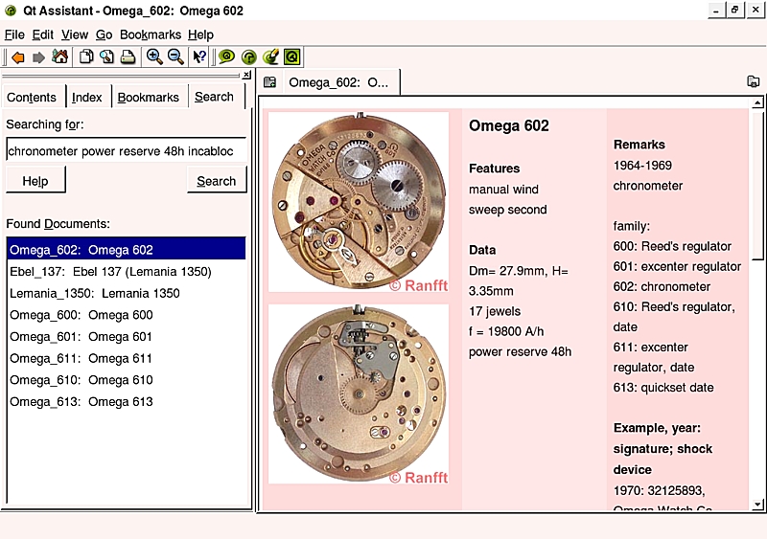Screen dimensions: 767x539
Task: Close the sidebar dock panel
Action: point(246,75)
